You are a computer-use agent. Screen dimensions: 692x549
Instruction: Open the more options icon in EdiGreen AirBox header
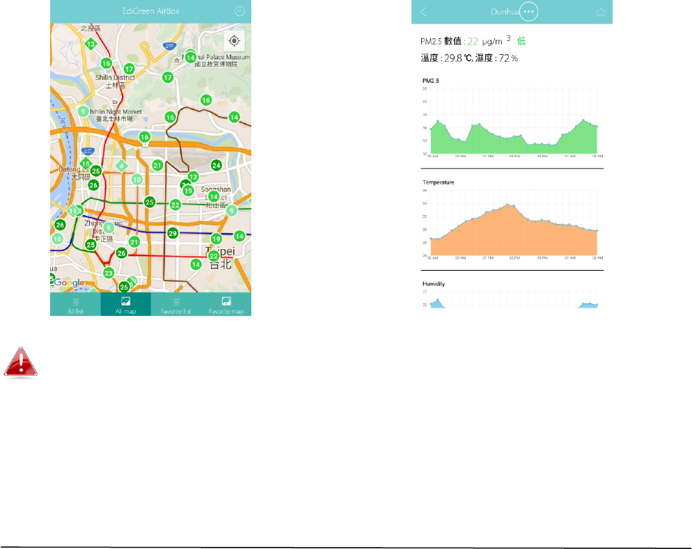coord(239,11)
